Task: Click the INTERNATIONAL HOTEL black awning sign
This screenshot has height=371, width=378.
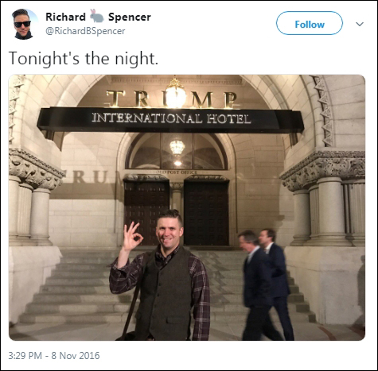Action: (x=170, y=120)
